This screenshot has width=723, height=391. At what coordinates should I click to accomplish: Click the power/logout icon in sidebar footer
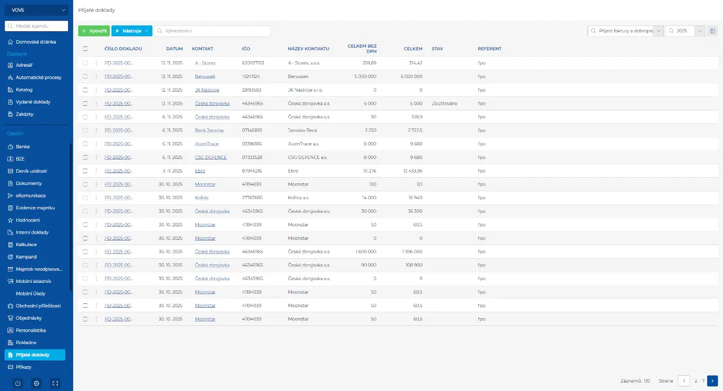tap(18, 383)
